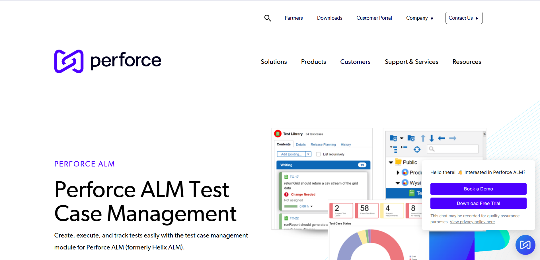Click the locate crosshair icon
This screenshot has width=540, height=260.
click(x=417, y=149)
